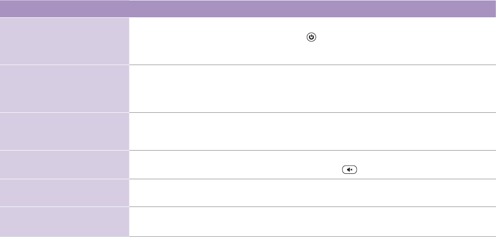
Task: Select the dark purple header's wide right cell
Action: tap(312, 9)
